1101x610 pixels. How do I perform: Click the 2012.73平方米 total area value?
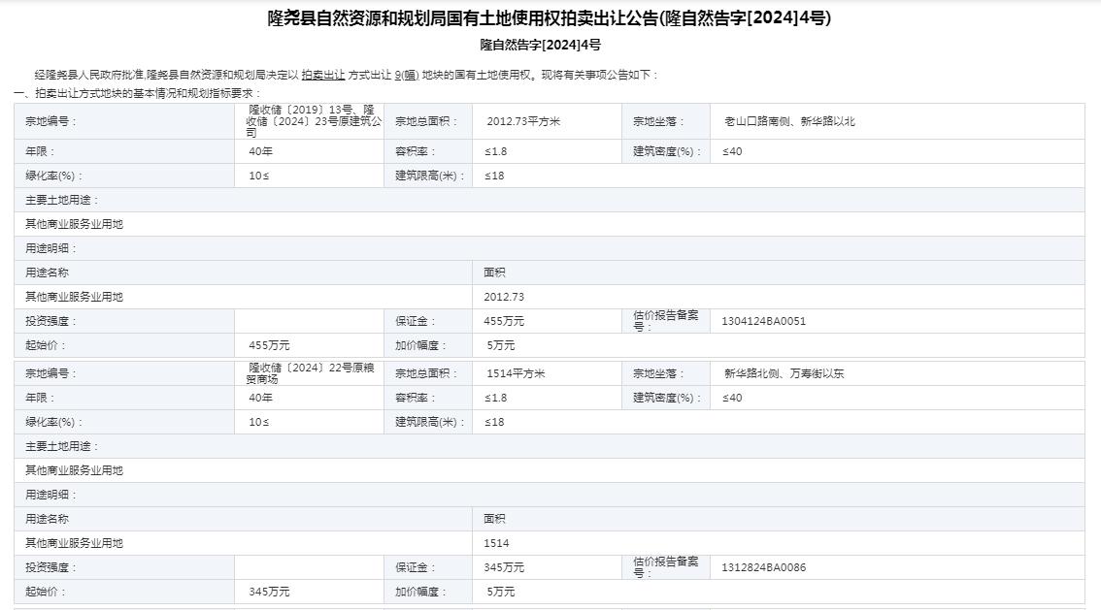tap(523, 122)
